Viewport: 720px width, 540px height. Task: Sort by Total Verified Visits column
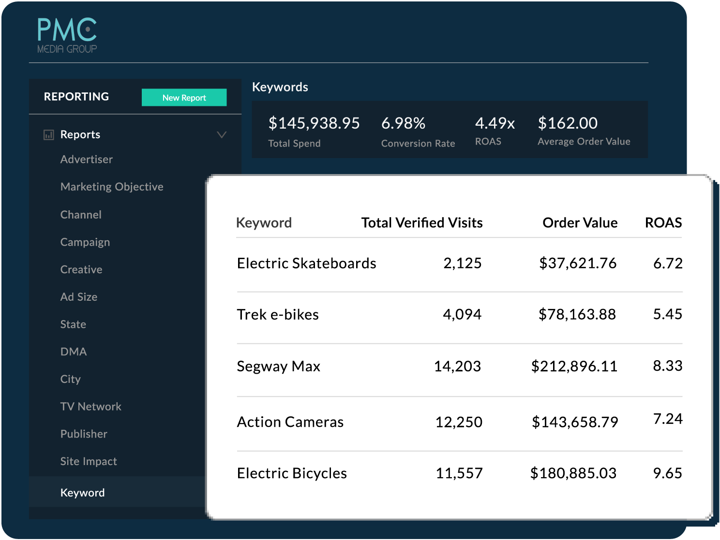click(x=421, y=223)
